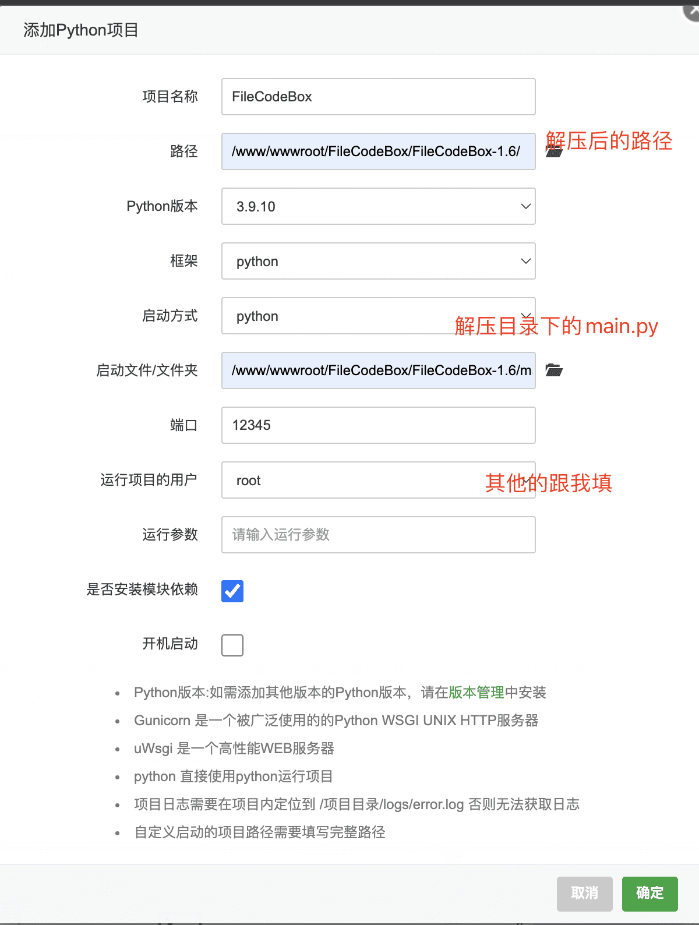Click 启动文件/文件夹 path input field

[379, 370]
